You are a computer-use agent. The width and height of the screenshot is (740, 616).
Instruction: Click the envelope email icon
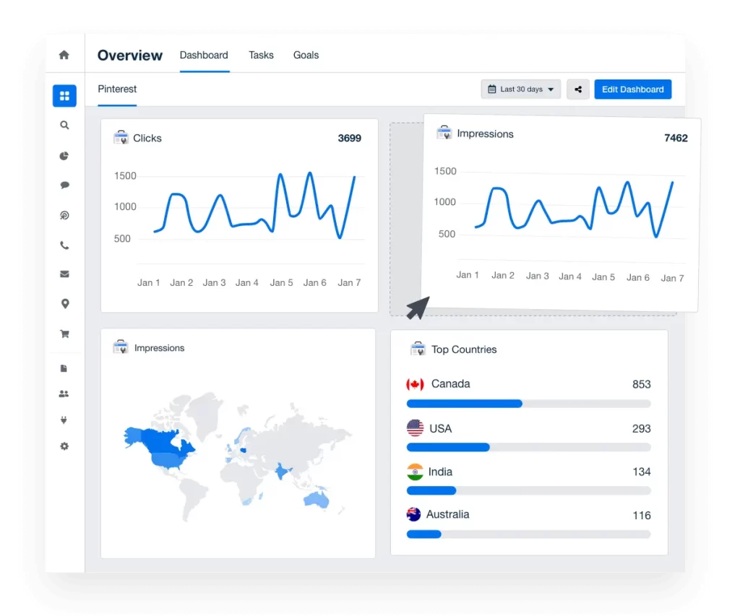(64, 274)
